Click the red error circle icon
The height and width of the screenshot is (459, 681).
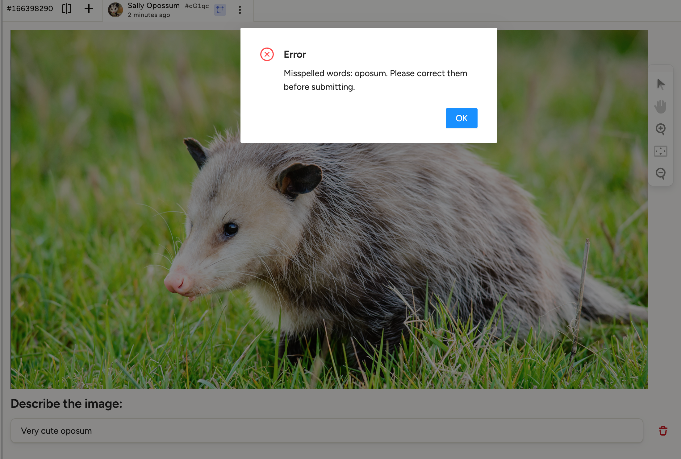[267, 54]
